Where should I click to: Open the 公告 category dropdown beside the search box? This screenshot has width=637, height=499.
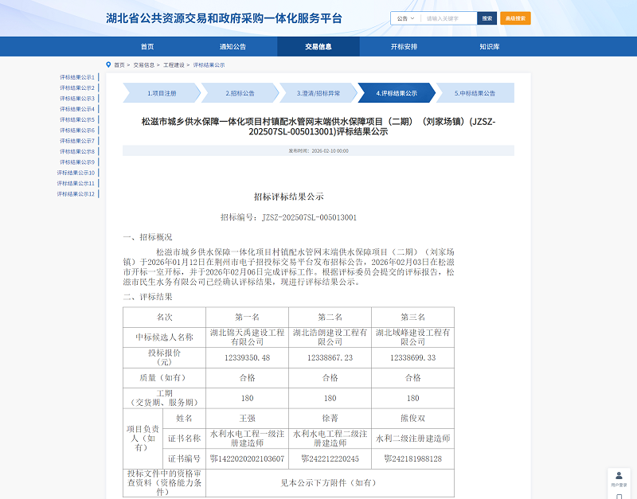click(403, 17)
